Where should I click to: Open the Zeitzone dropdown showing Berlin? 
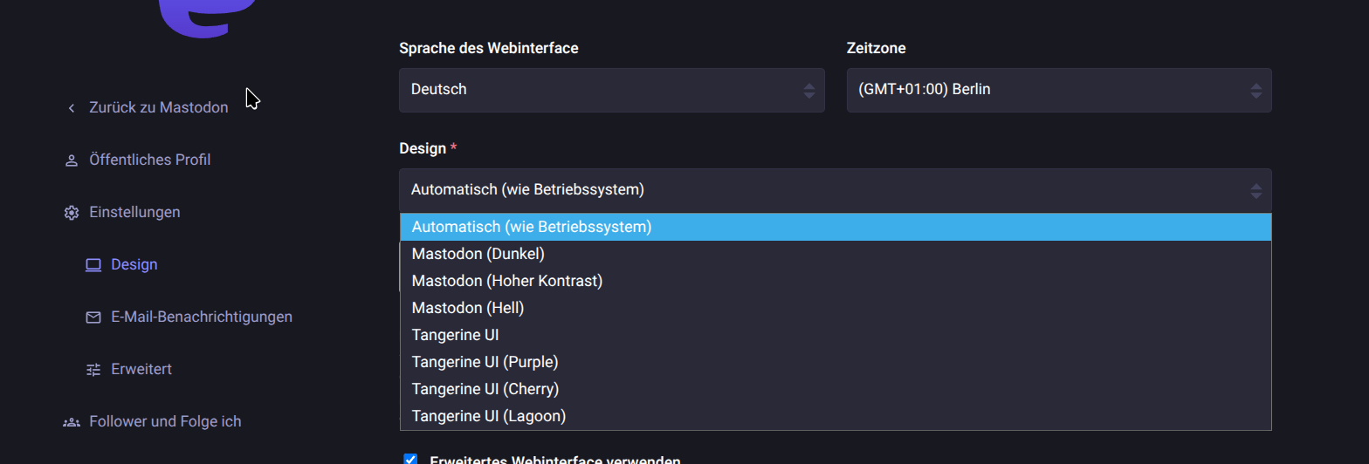point(1058,90)
